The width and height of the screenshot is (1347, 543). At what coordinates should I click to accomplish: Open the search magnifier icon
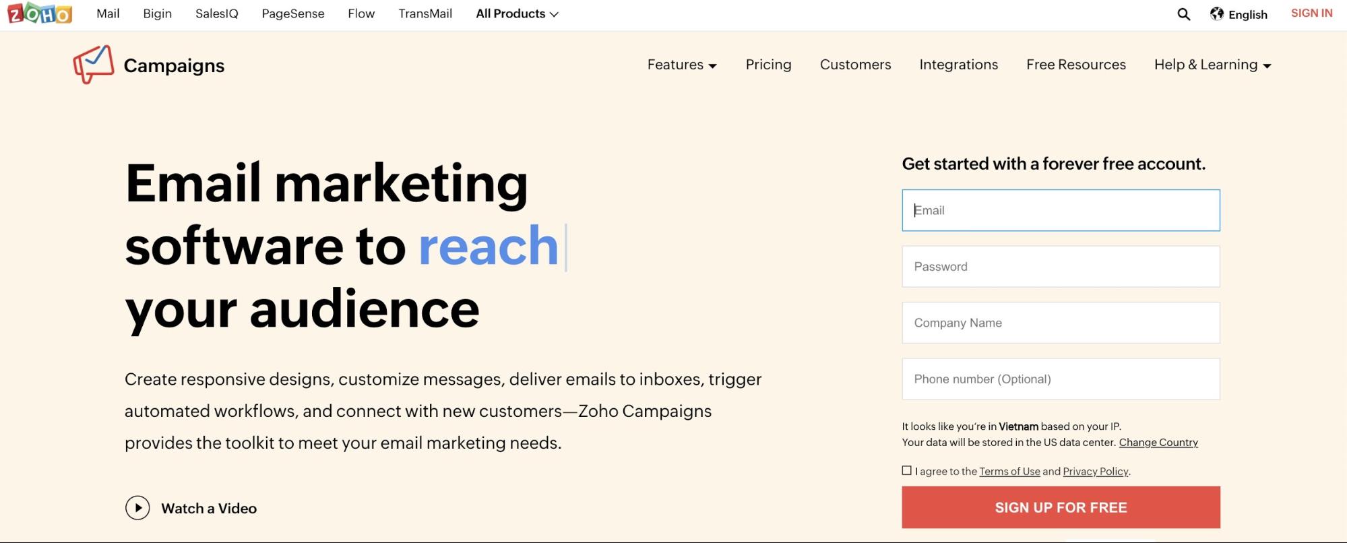pos(1183,14)
